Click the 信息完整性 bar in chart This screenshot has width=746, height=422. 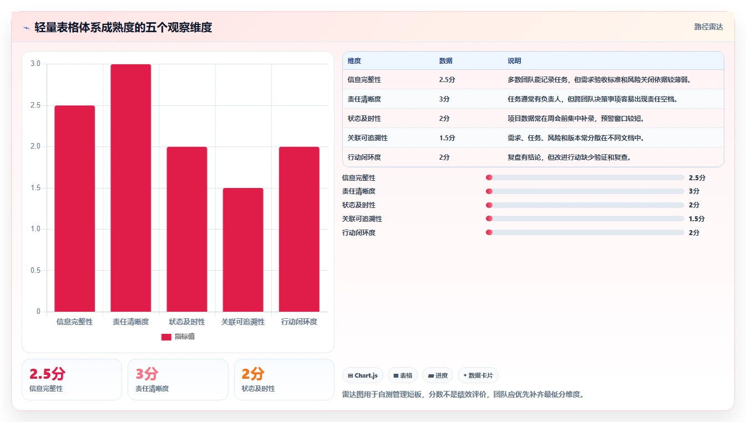[x=75, y=209]
